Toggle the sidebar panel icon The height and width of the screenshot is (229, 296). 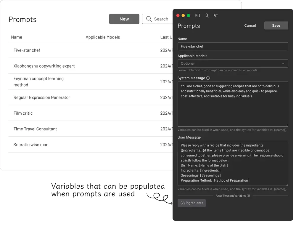click(198, 15)
